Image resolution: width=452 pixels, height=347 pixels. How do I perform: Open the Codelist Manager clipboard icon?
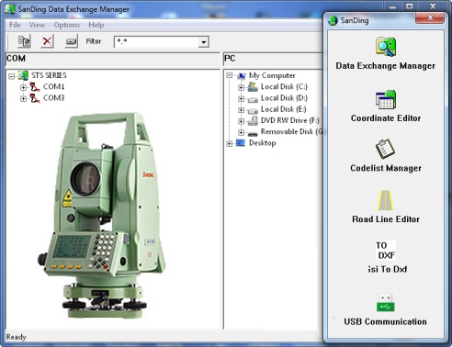[385, 149]
